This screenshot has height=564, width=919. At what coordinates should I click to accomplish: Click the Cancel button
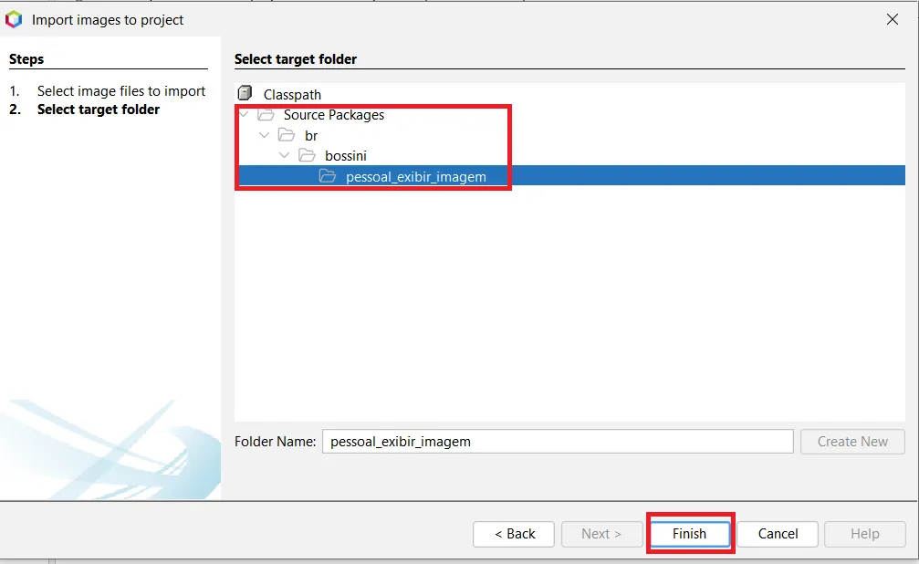click(778, 534)
